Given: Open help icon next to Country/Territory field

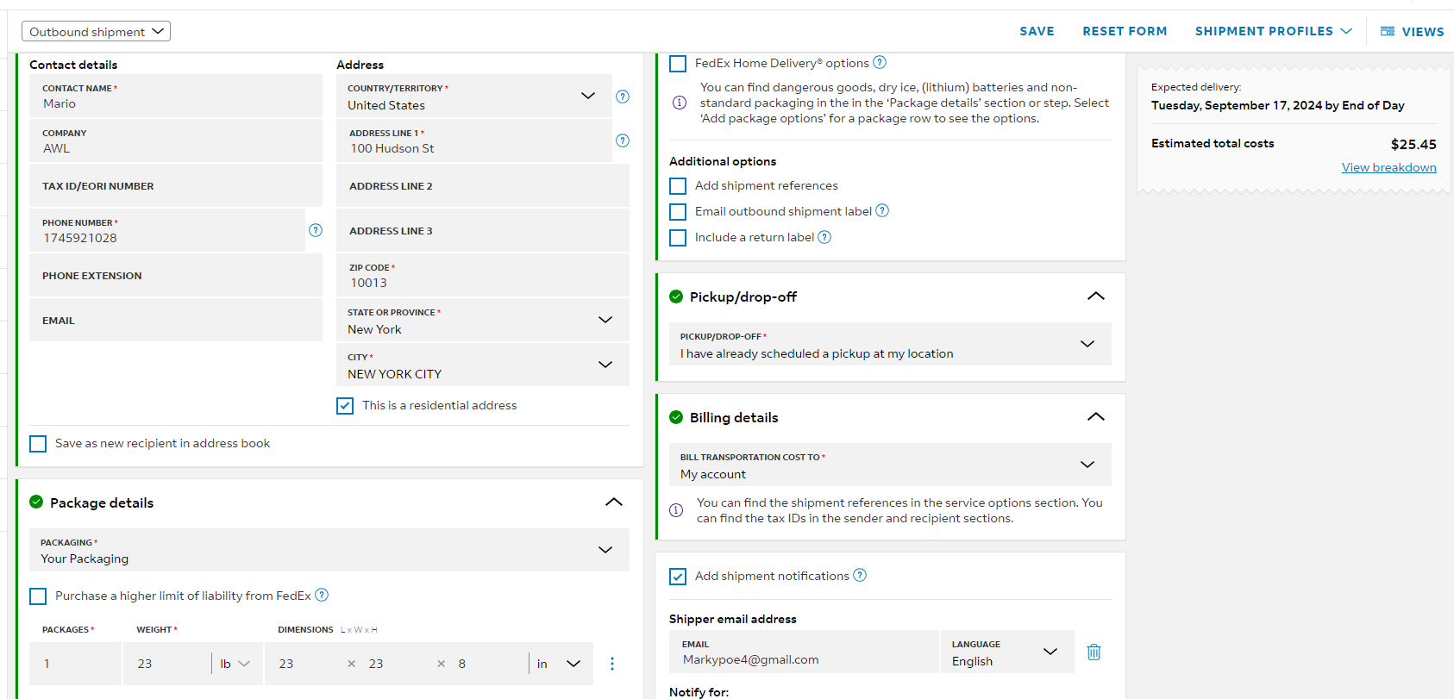Looking at the screenshot, I should [623, 97].
